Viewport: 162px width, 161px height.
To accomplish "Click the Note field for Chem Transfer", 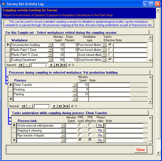I will tap(109, 85).
